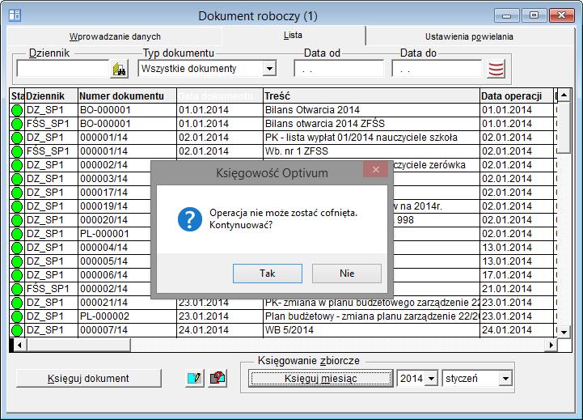This screenshot has height=420, width=583.
Task: Minimize the Dokument roboczy window
Action: click(x=506, y=15)
